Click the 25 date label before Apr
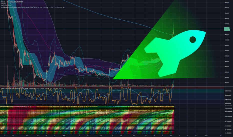 [162, 136]
